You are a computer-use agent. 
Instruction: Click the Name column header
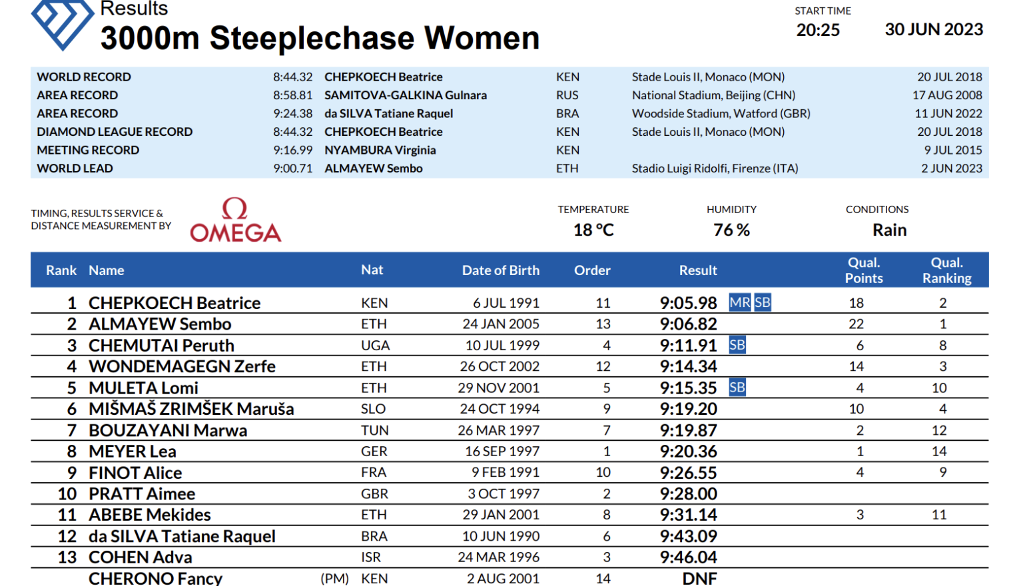pos(107,270)
